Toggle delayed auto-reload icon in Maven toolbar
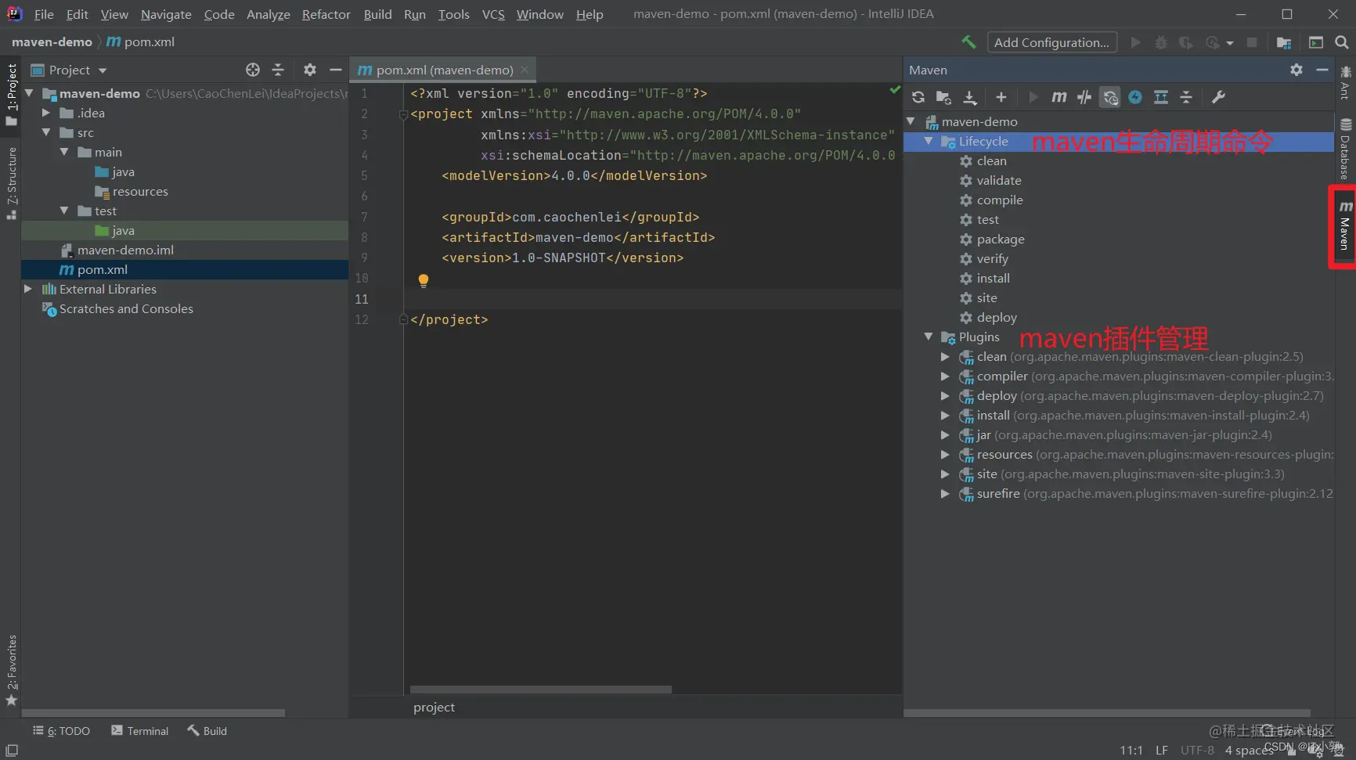The width and height of the screenshot is (1356, 760). 1110,97
